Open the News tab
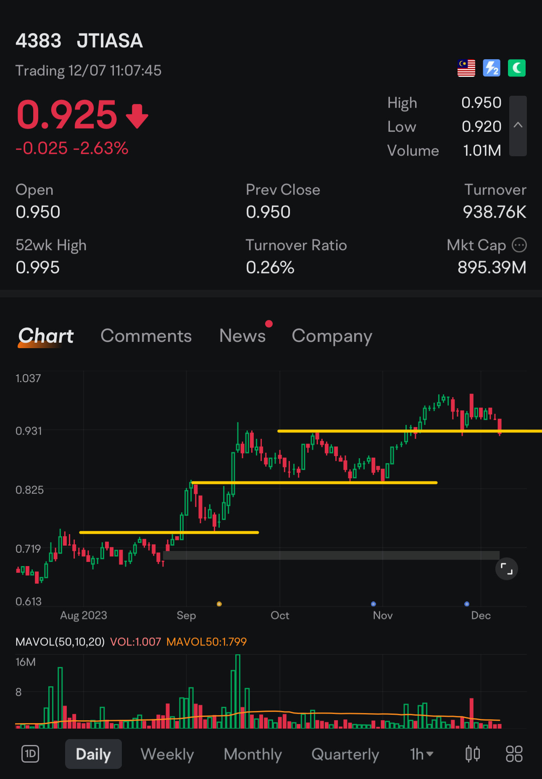Screen dimensions: 542x779 point(242,336)
